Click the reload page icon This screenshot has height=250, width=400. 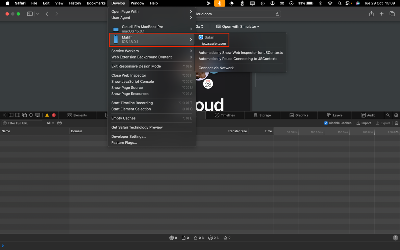[x=277, y=14]
